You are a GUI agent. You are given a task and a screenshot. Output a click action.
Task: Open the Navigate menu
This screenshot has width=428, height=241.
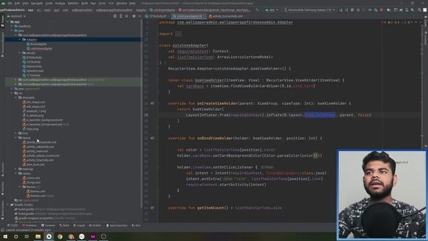(37, 3)
